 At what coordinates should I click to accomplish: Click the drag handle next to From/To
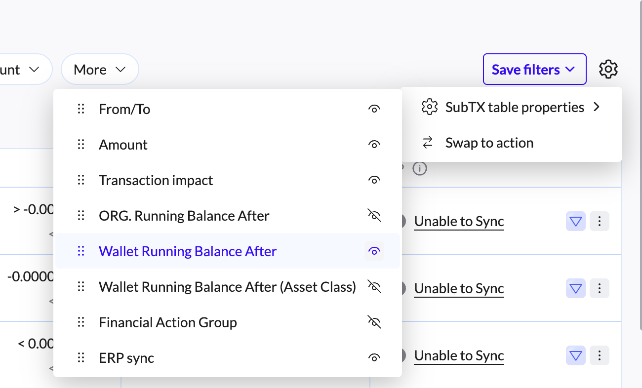81,109
